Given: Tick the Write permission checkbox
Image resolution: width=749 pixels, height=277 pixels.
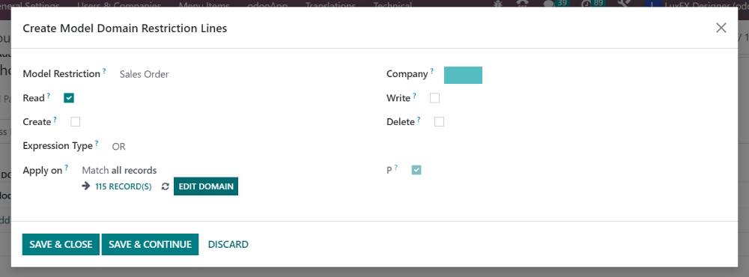Looking at the screenshot, I should pyautogui.click(x=434, y=98).
